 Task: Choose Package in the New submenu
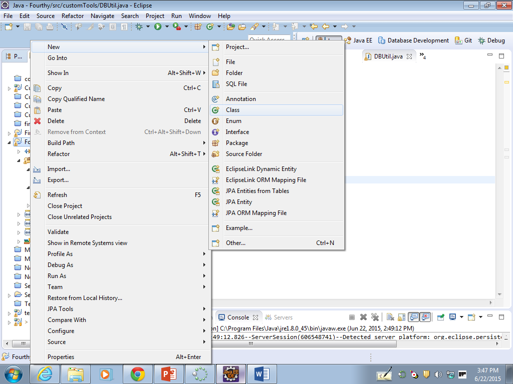coord(236,143)
